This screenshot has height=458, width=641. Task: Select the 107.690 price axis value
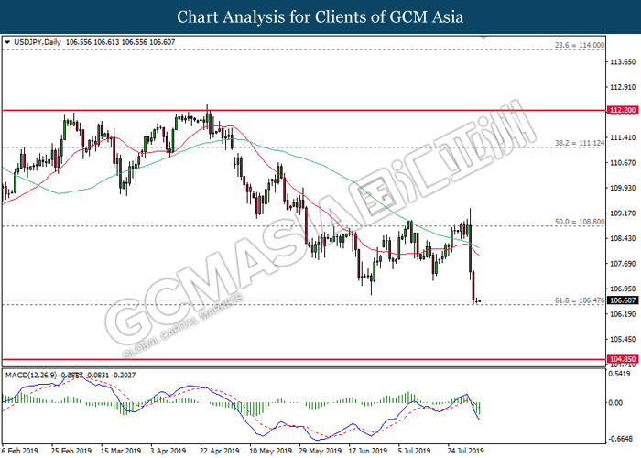click(623, 264)
